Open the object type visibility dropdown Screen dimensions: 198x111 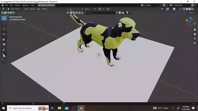pos(163,9)
